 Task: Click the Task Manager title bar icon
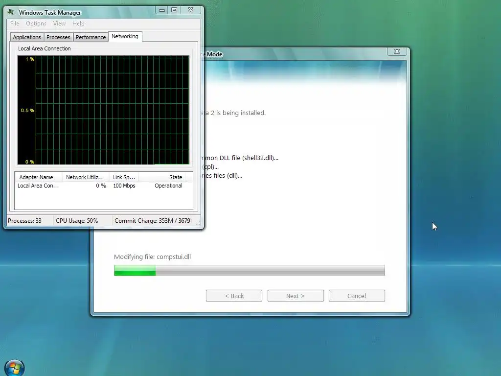click(11, 12)
